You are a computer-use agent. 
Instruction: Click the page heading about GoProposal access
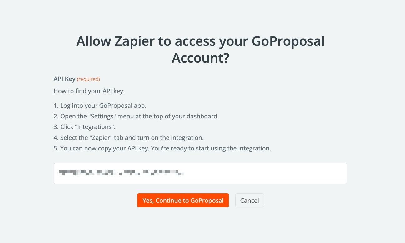coord(200,49)
